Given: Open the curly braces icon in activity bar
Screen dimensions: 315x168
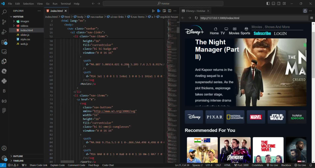Looking at the screenshot, I should pyautogui.click(x=4, y=101).
